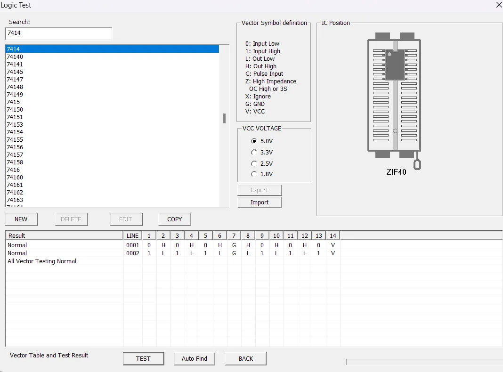Click the pin 14 column header
The width and height of the screenshot is (503, 372).
[x=333, y=236]
